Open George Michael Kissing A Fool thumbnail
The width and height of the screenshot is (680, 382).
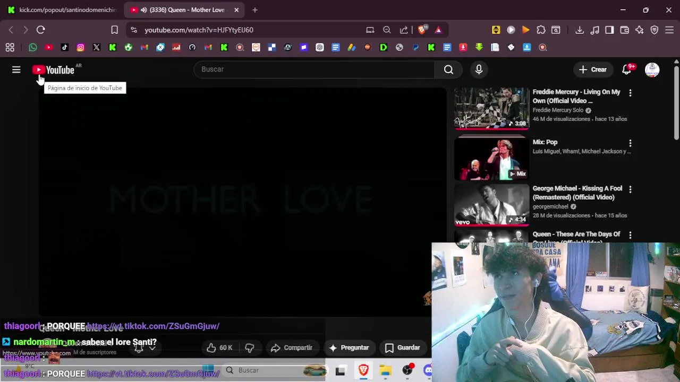coord(491,205)
